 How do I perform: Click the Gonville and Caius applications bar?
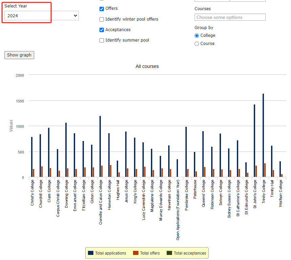click(100, 146)
